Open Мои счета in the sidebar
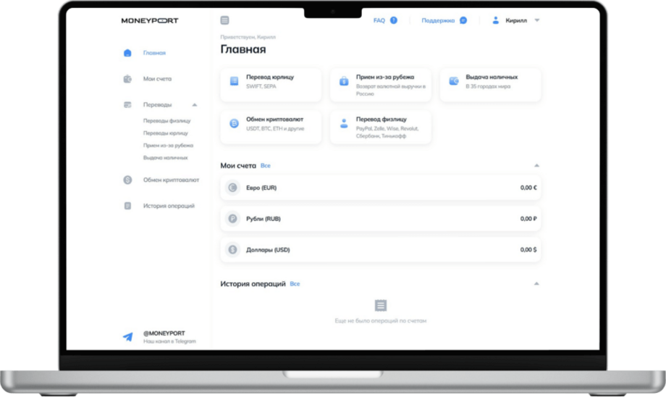666x403 pixels. tap(157, 79)
